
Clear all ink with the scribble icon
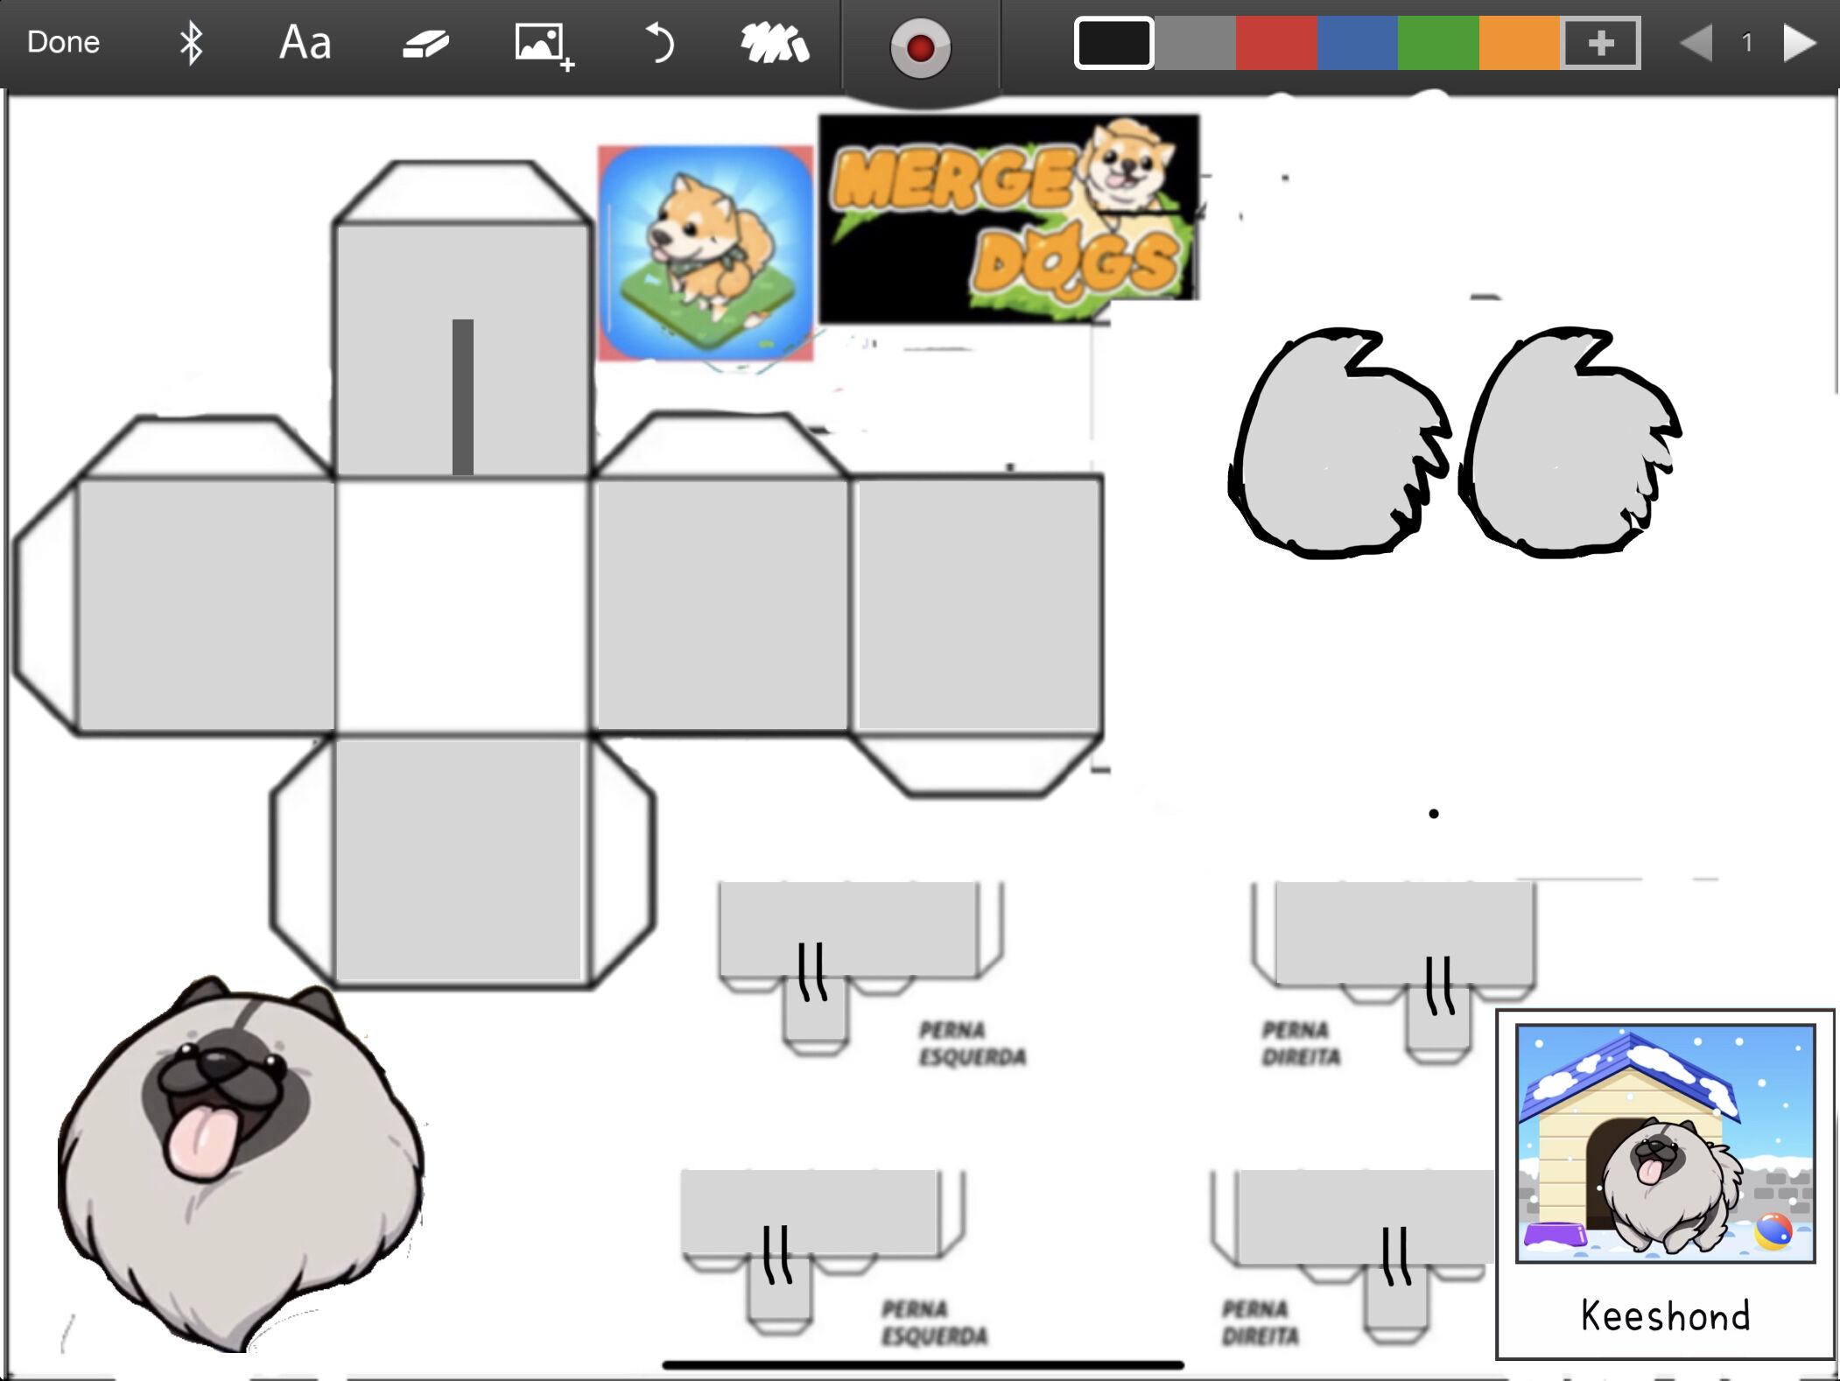pos(775,44)
